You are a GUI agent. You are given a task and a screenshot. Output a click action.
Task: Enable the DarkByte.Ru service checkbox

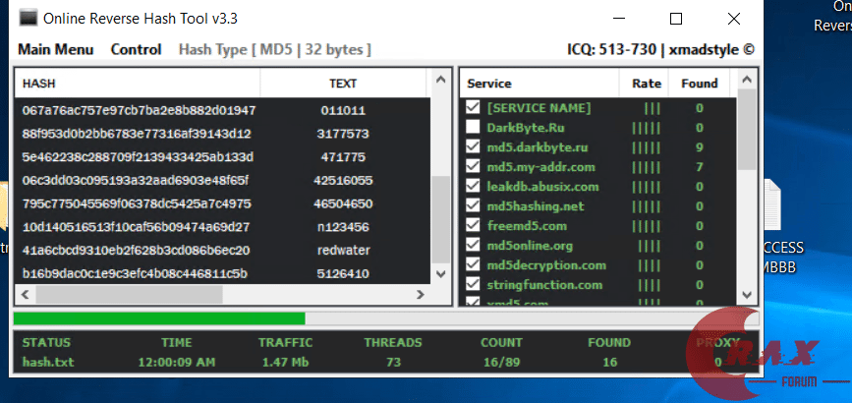pos(474,127)
